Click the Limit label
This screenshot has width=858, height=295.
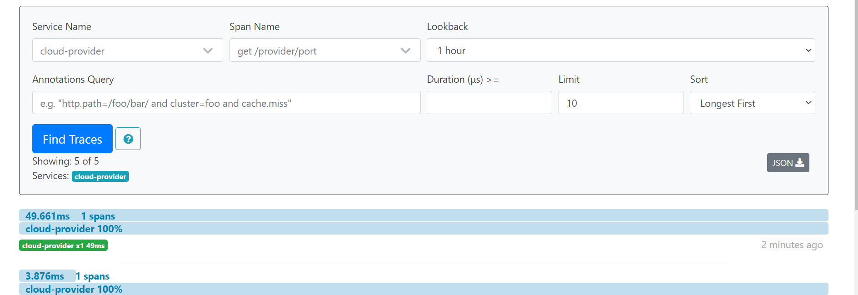(569, 80)
